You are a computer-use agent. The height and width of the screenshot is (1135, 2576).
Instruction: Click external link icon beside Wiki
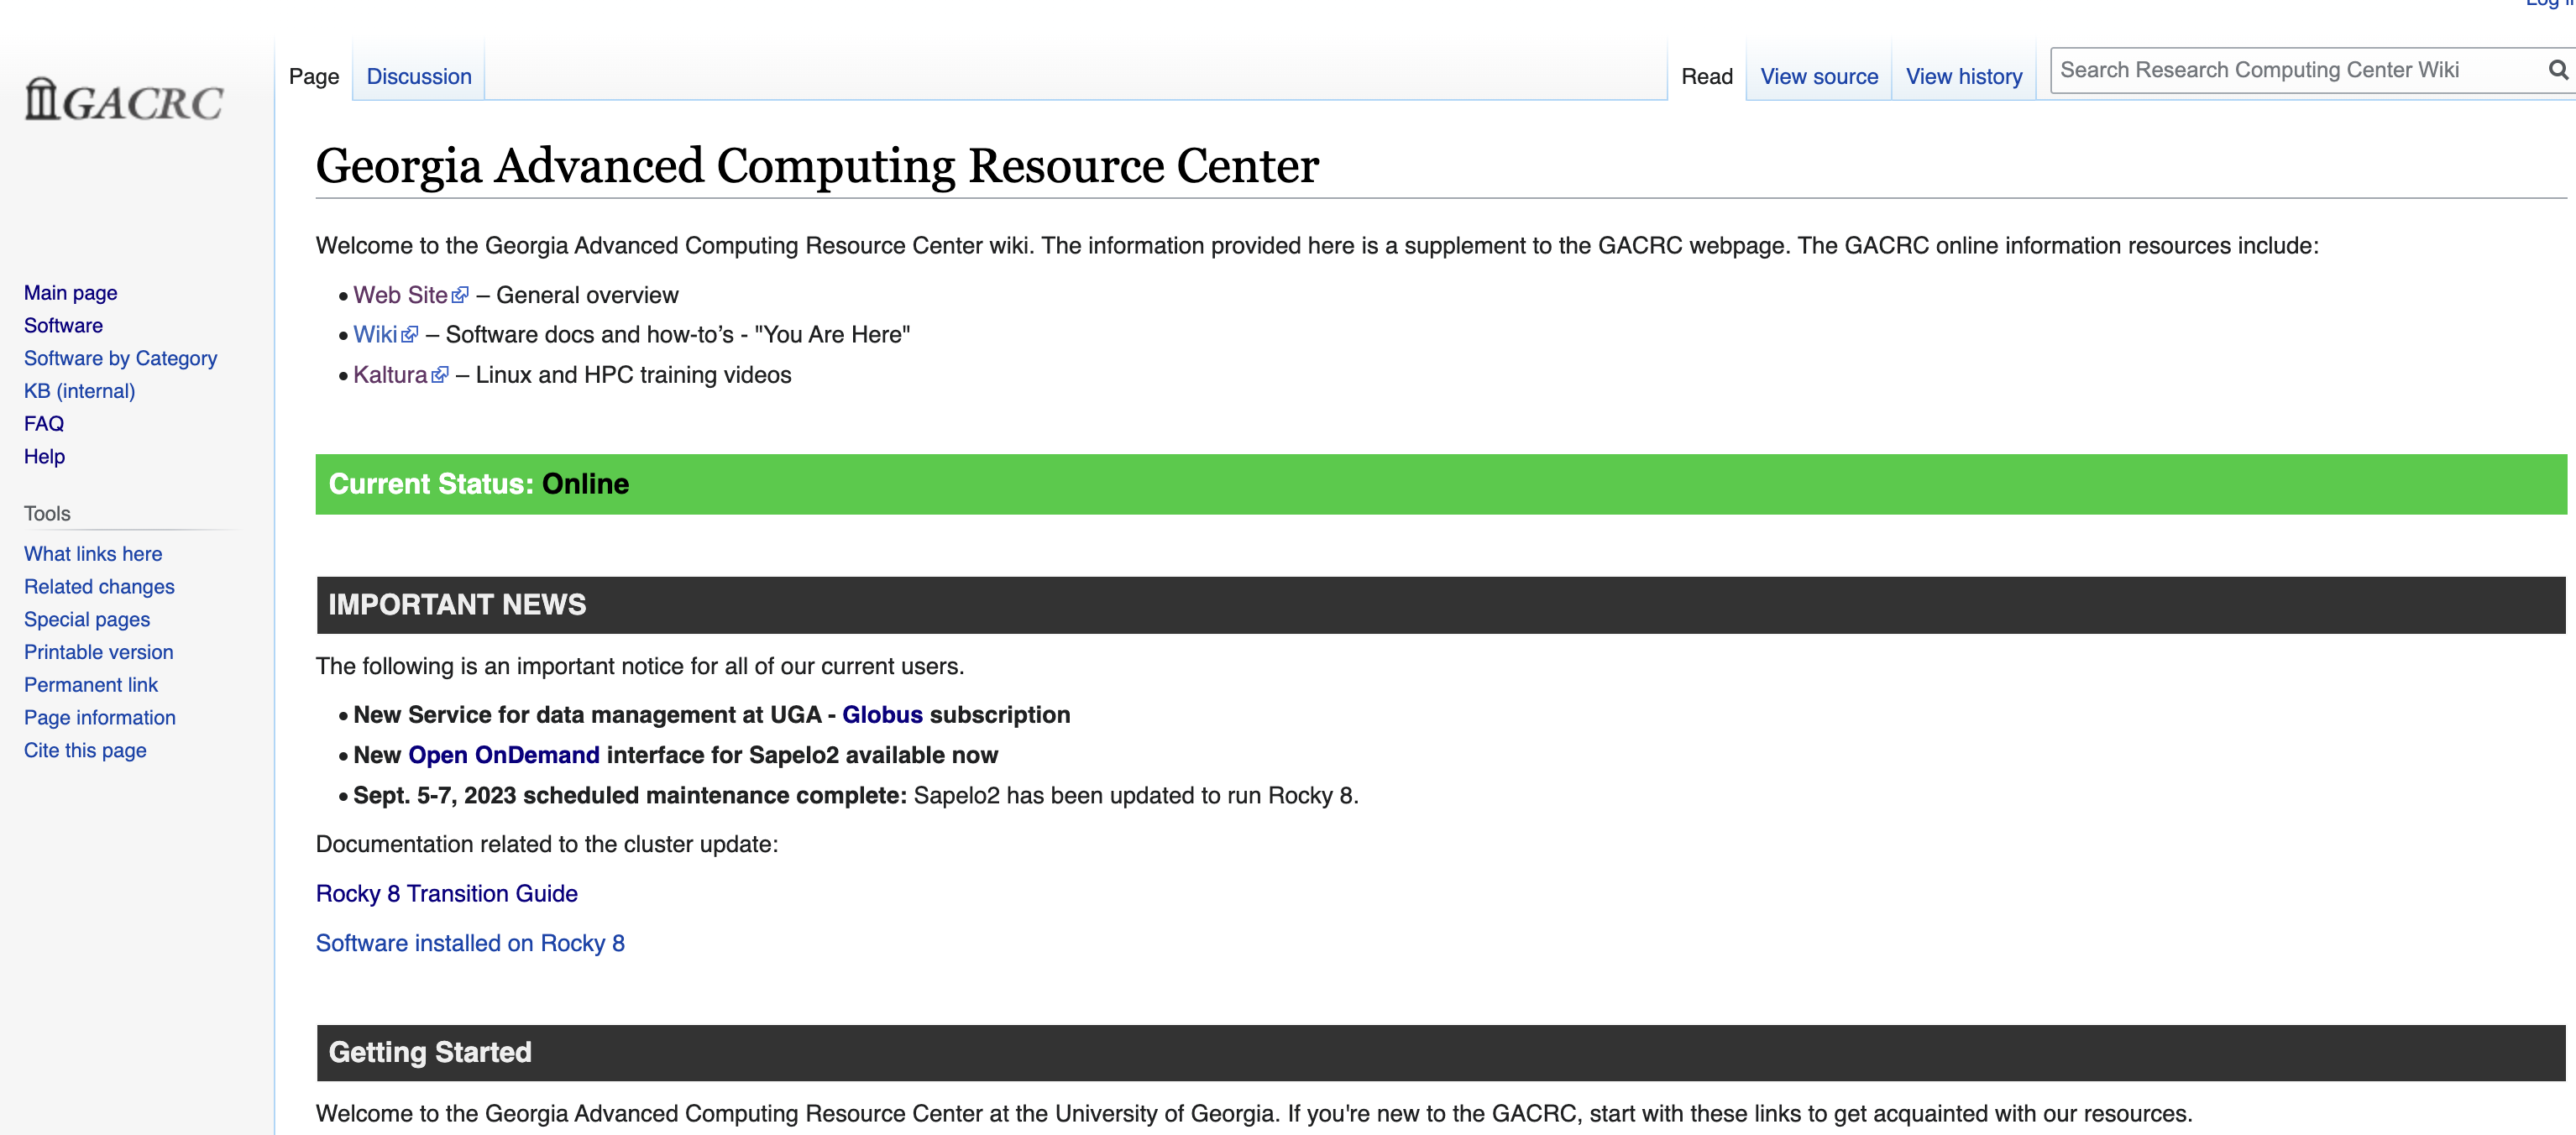pos(410,335)
